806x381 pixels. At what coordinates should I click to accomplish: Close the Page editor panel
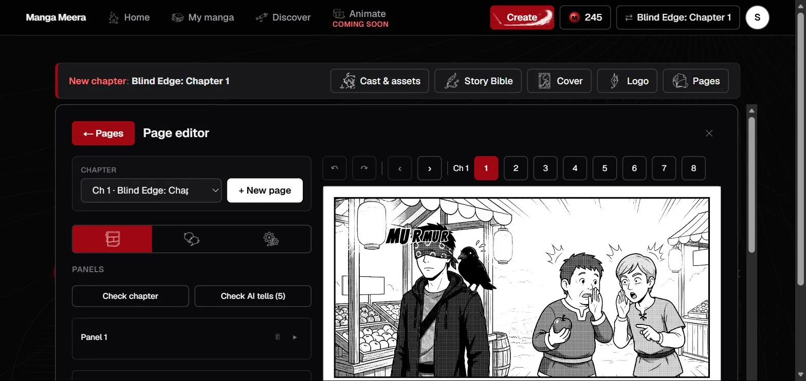click(x=709, y=134)
